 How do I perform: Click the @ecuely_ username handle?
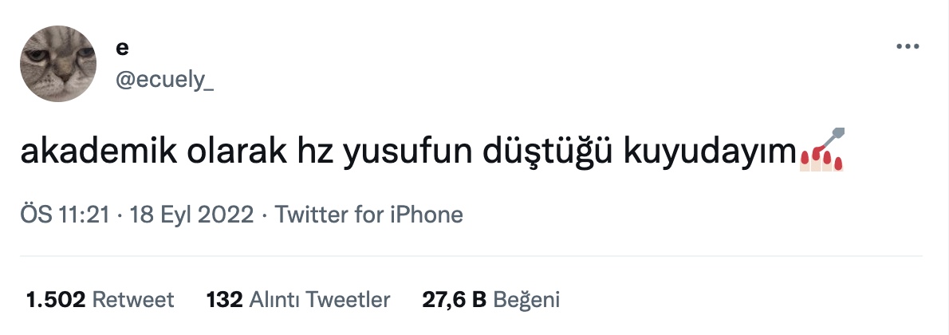point(165,81)
